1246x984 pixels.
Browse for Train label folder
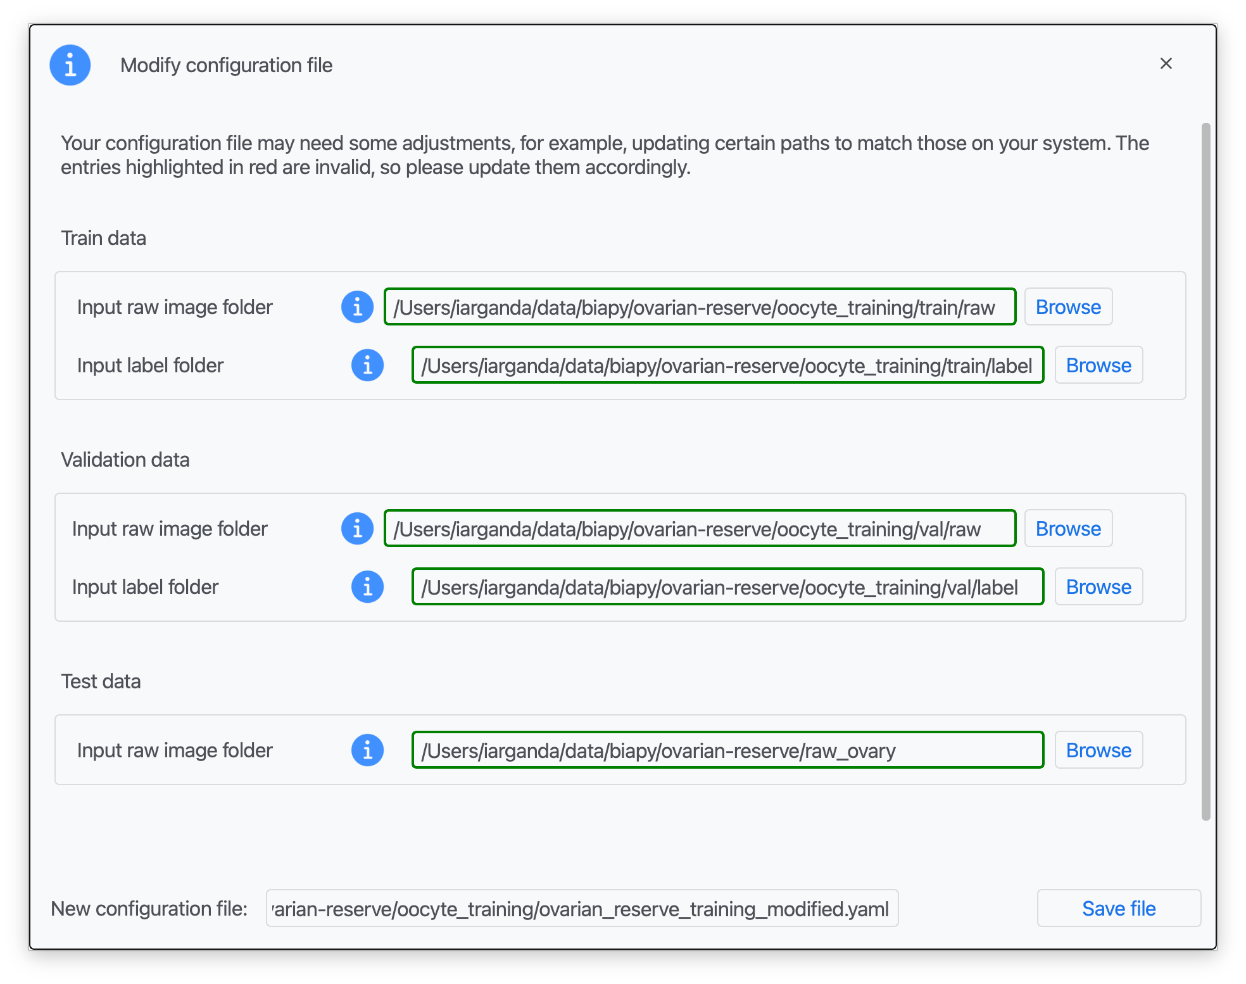point(1098,365)
